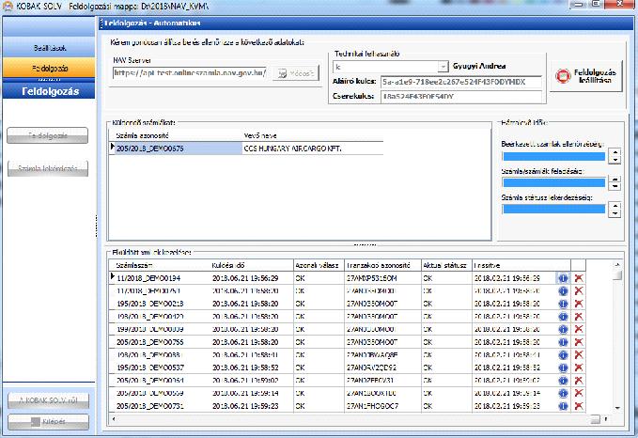Expand the Technikai felhasználó dropdown arrow
Viewport: 638px width, 438px height.
[x=443, y=67]
